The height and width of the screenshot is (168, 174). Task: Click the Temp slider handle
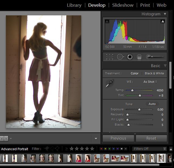click(132, 91)
